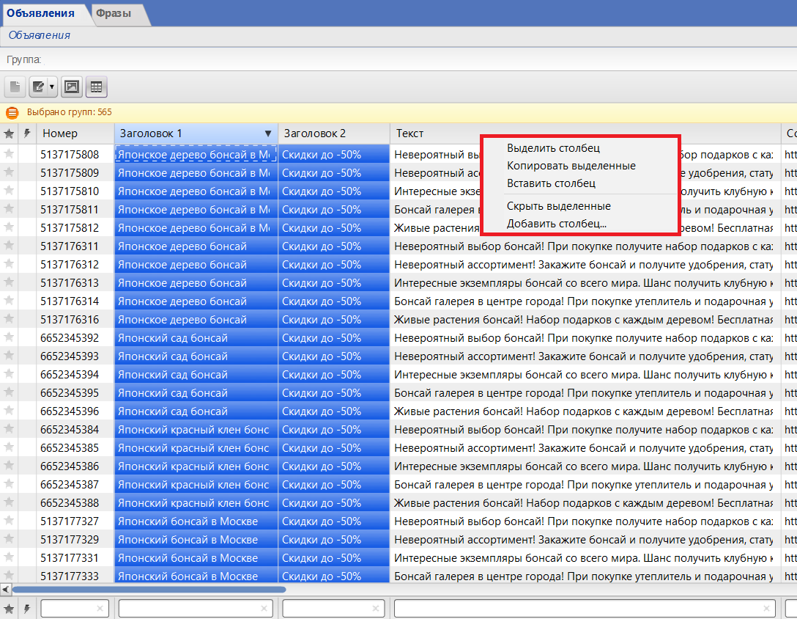Select Выделить столбец in the context menu
797x619 pixels.
click(x=553, y=148)
